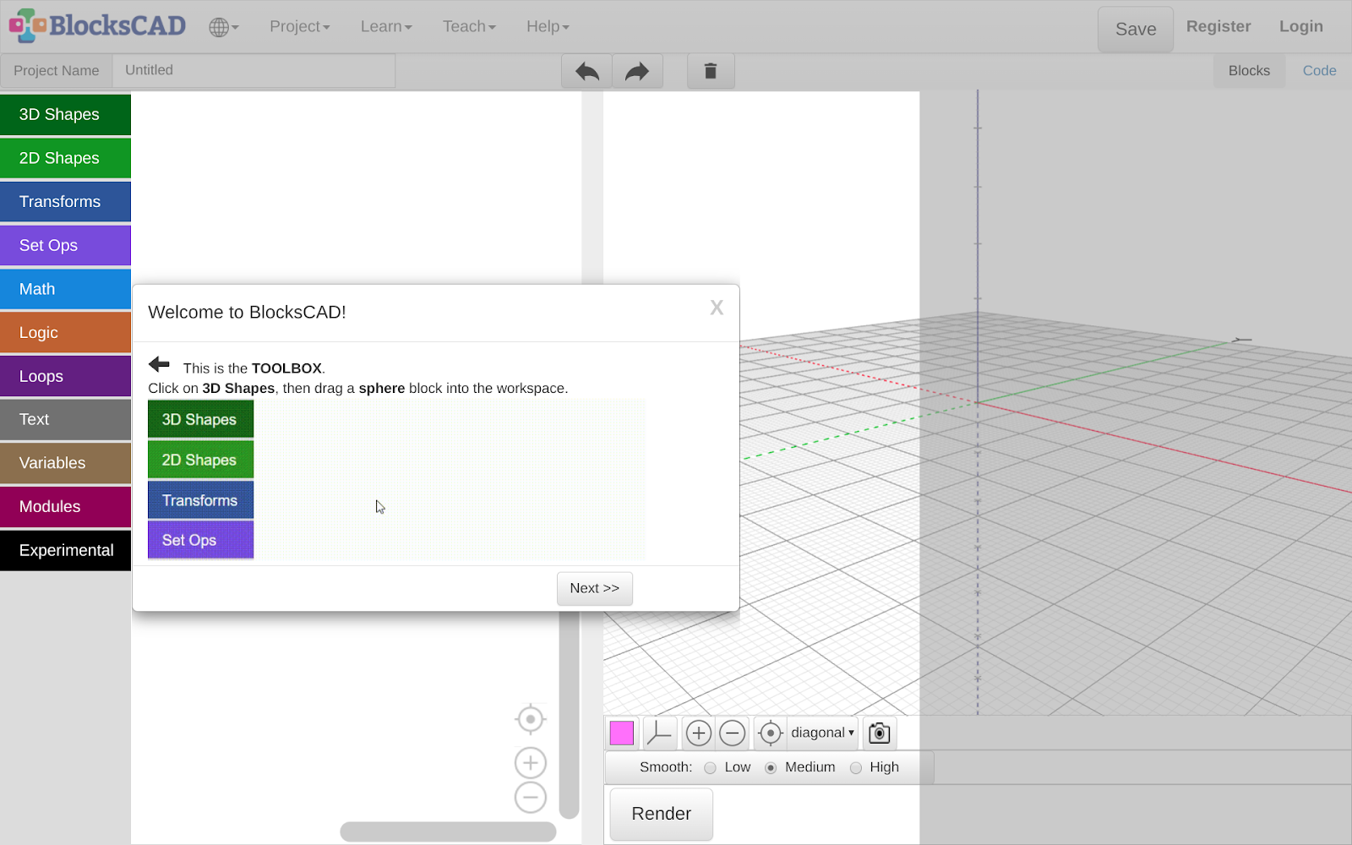This screenshot has height=845, width=1352.
Task: Open the Math toolbox category
Action: pyautogui.click(x=66, y=289)
